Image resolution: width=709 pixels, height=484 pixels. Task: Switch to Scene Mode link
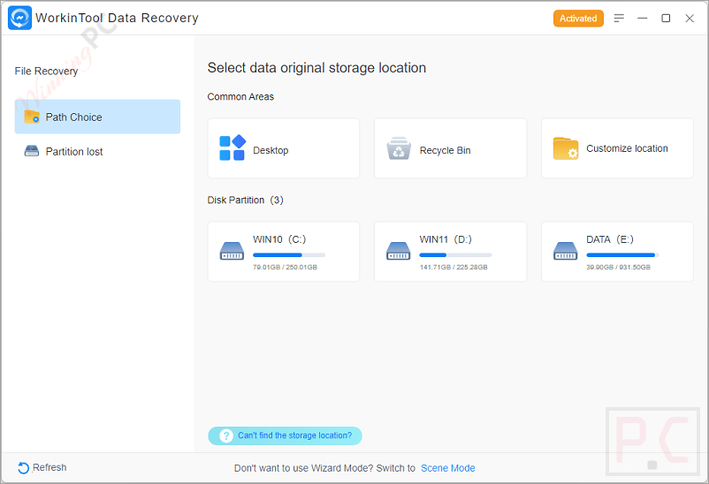point(447,468)
